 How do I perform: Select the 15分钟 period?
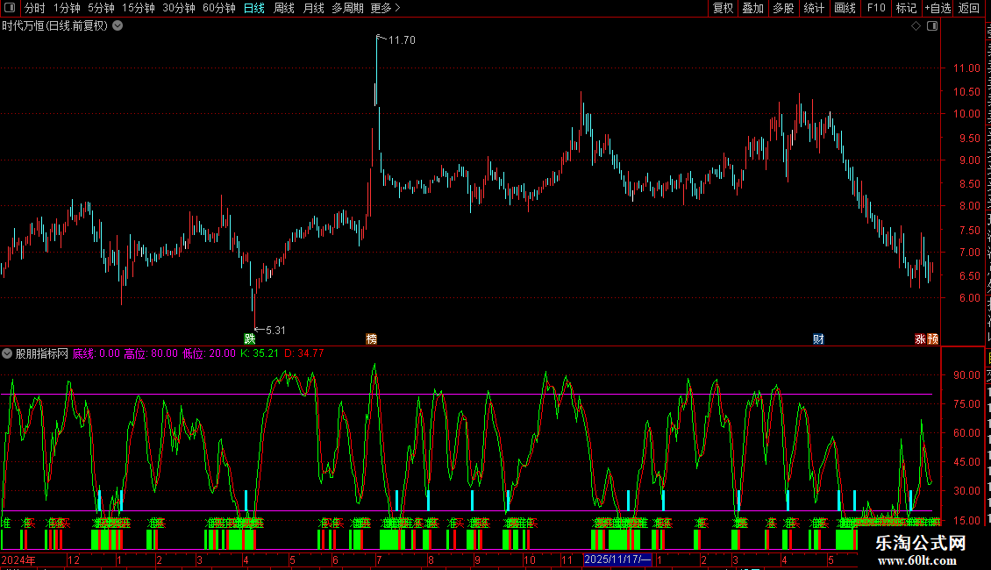138,8
